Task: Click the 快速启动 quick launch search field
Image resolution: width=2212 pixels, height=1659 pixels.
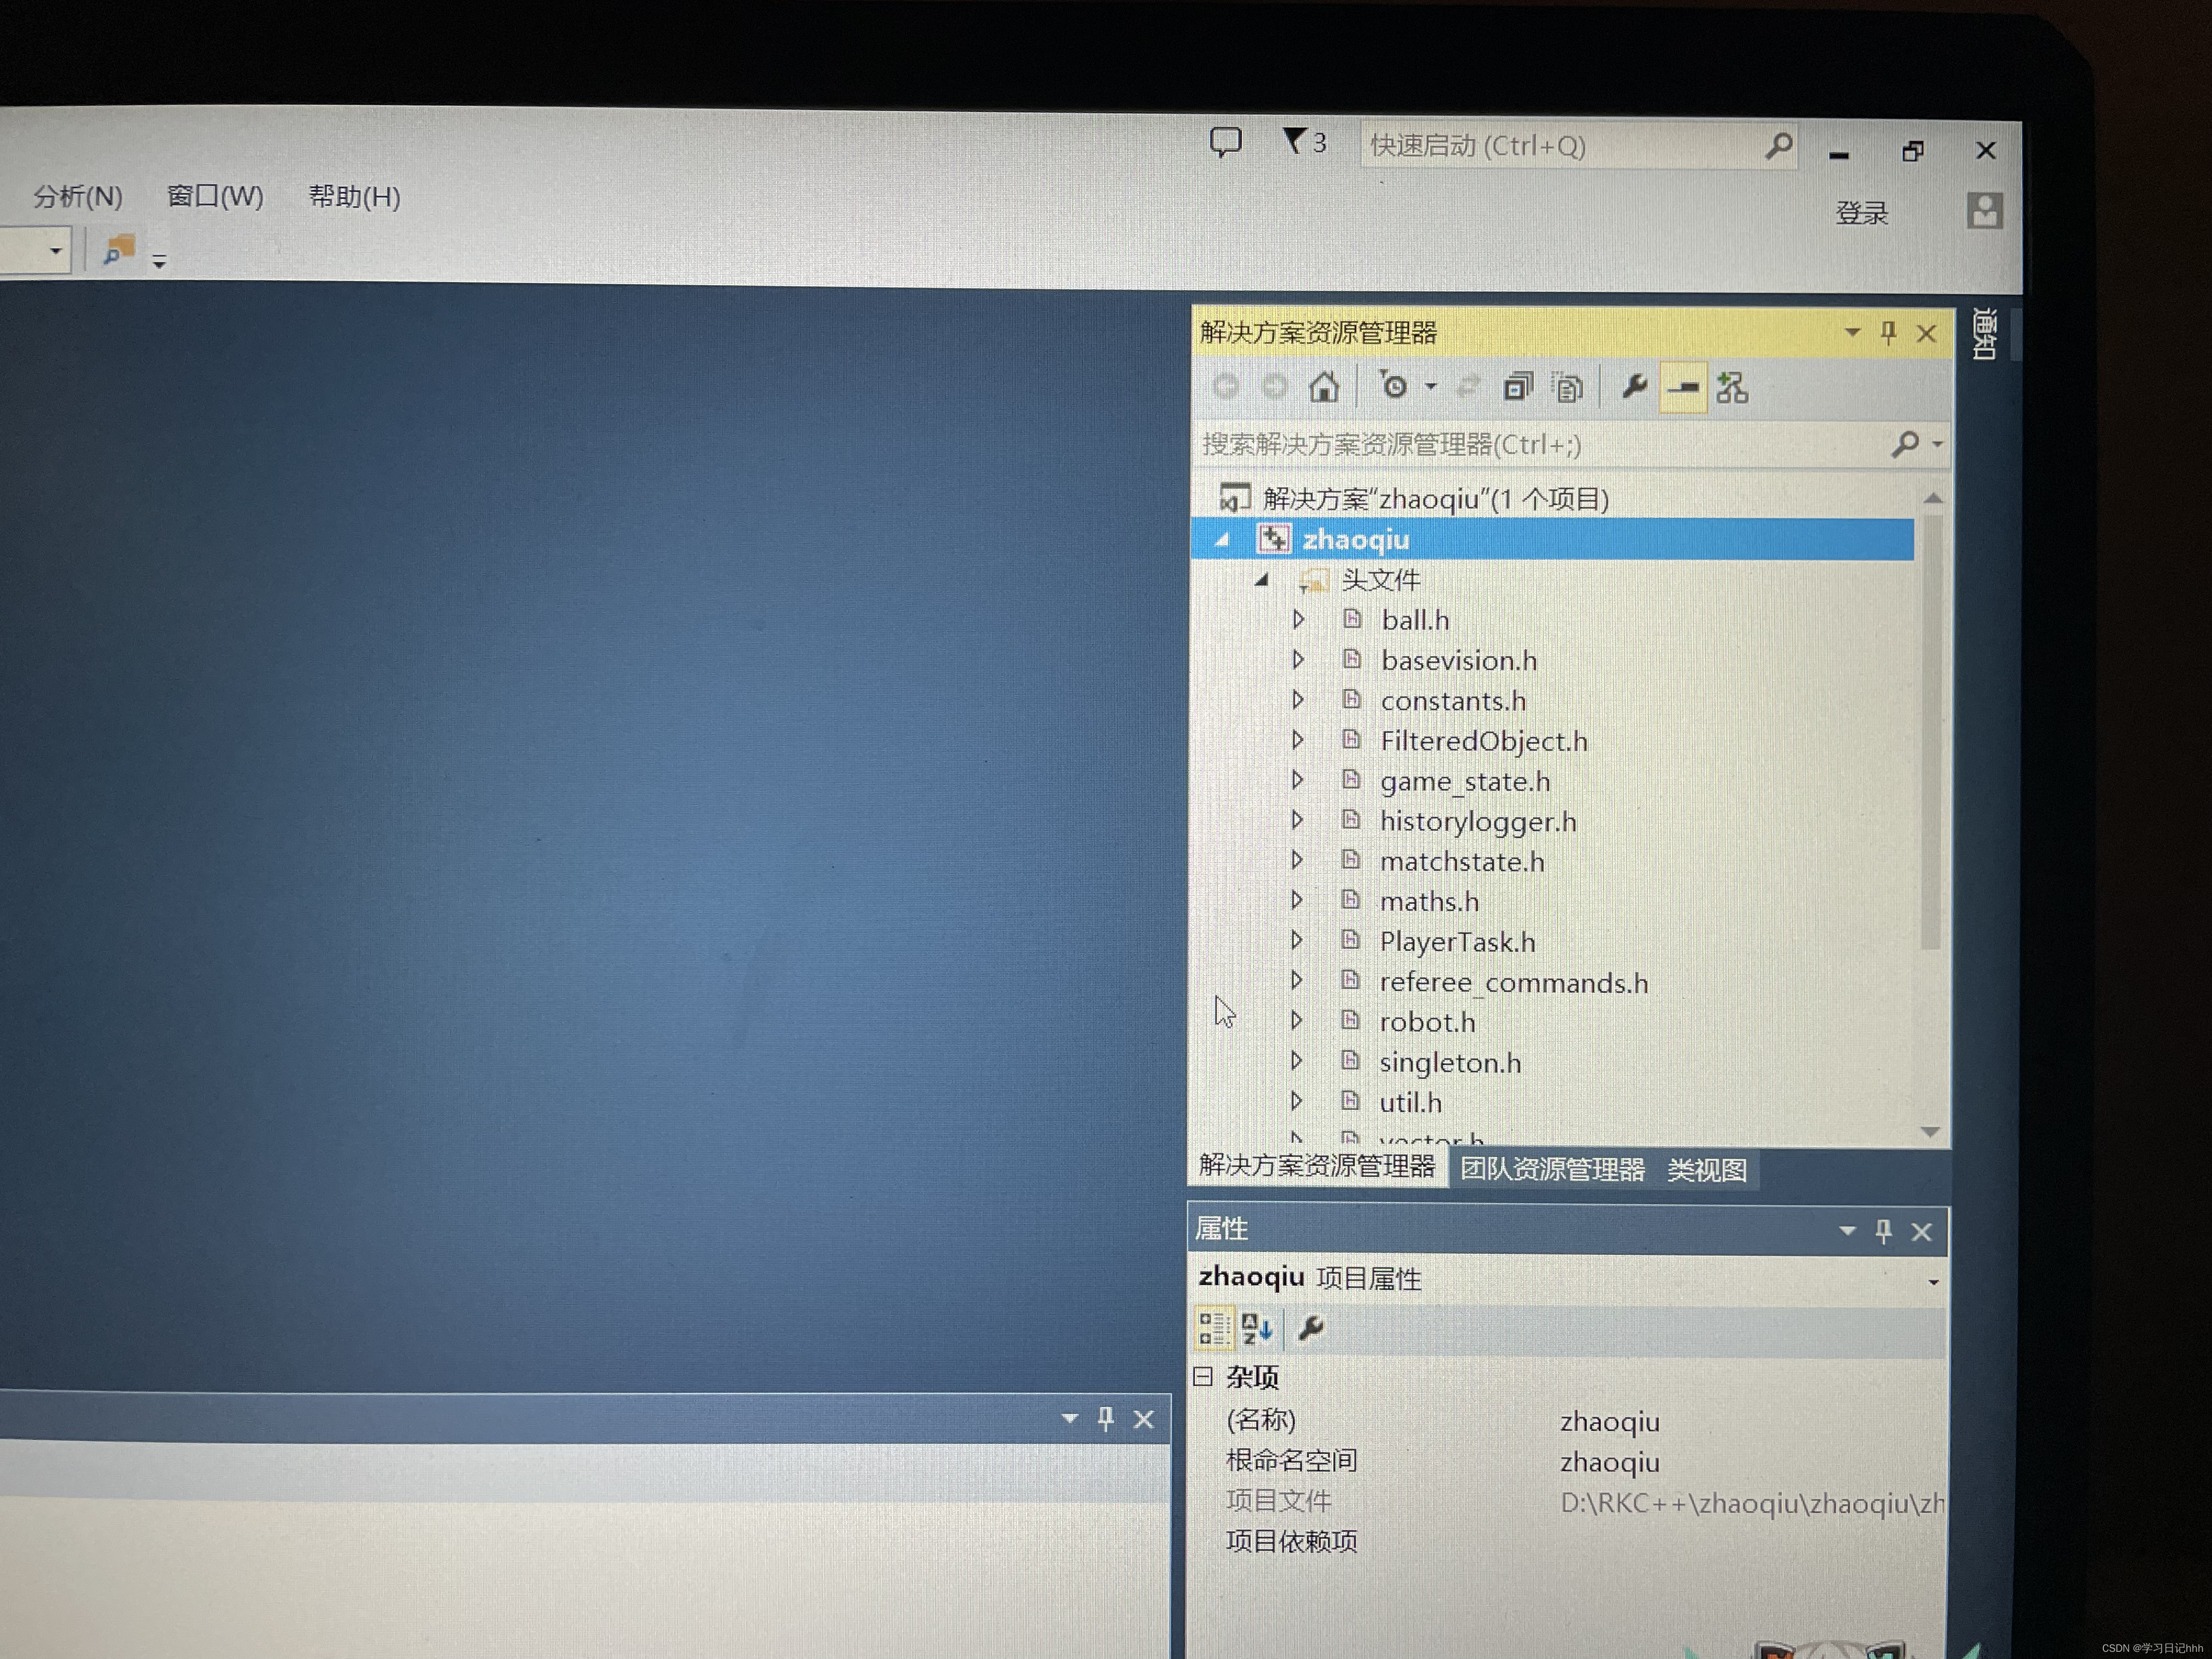Action: point(1560,146)
